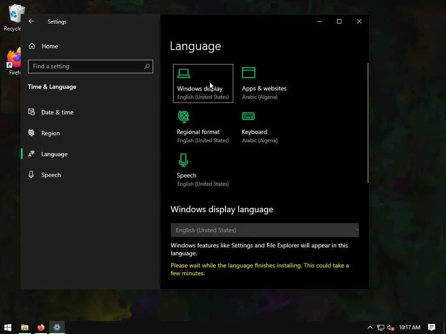The width and height of the screenshot is (446, 334).
Task: Click the Region globe icon in the sidebar
Action: (x=31, y=133)
